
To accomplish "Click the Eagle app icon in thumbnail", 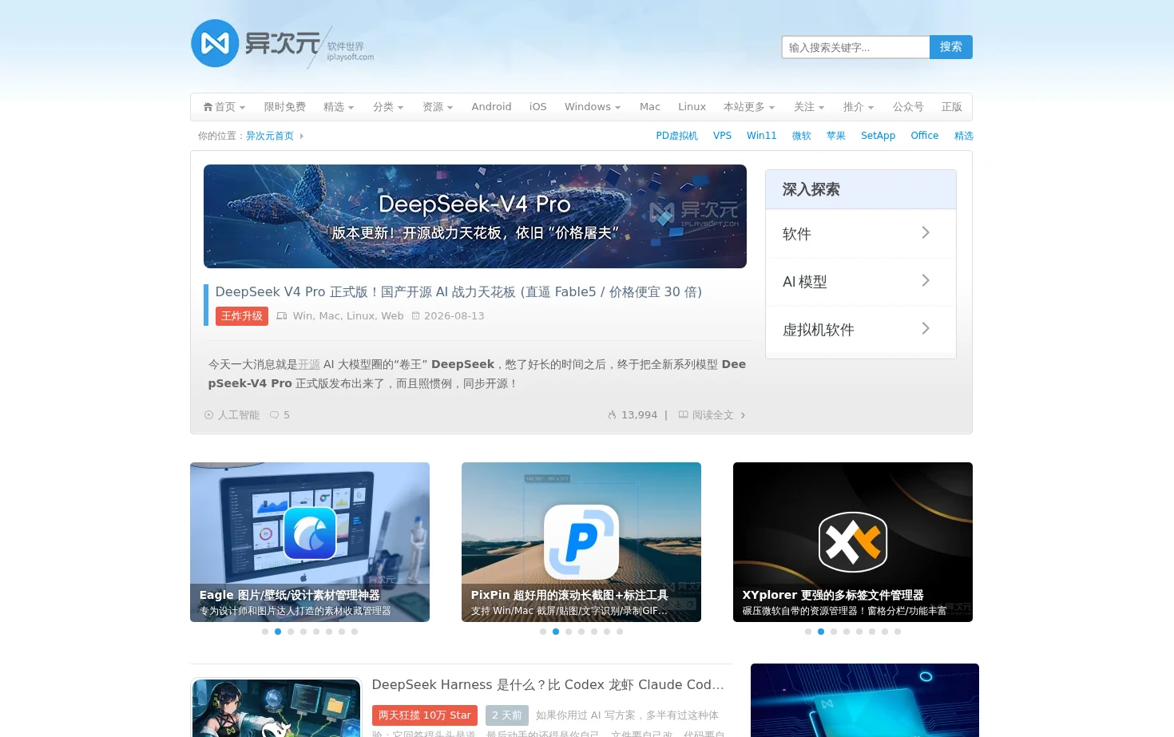I will 310,533.
